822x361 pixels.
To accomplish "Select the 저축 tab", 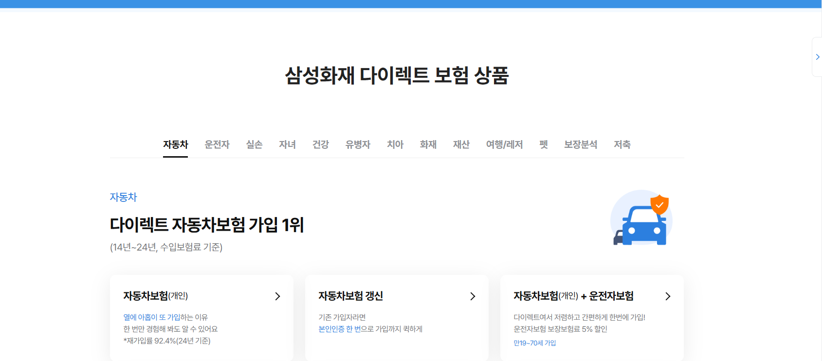I will 622,144.
